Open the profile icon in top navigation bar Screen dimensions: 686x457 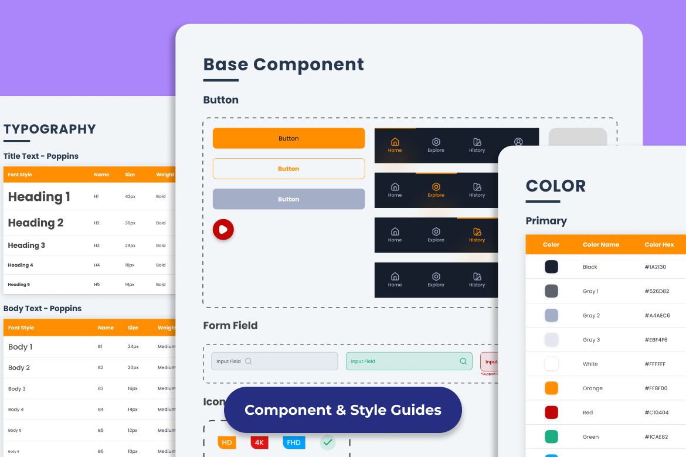click(518, 142)
